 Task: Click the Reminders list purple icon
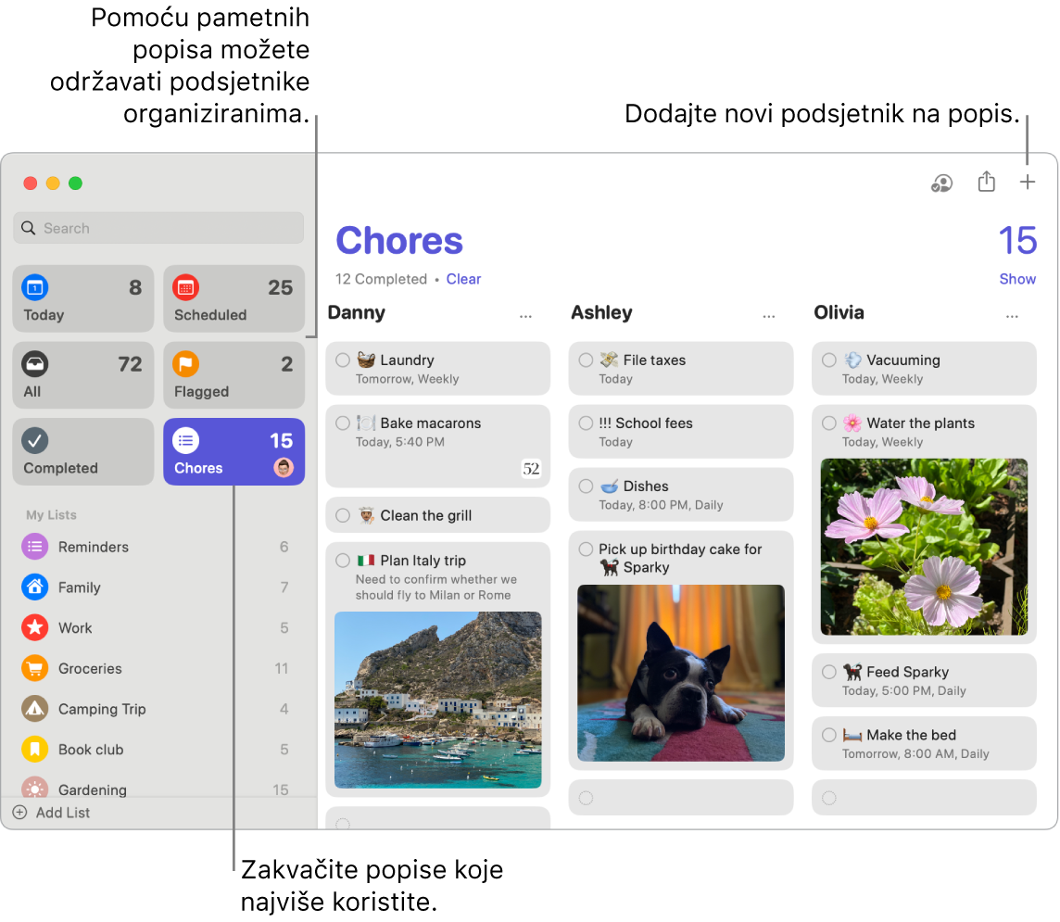(x=34, y=546)
